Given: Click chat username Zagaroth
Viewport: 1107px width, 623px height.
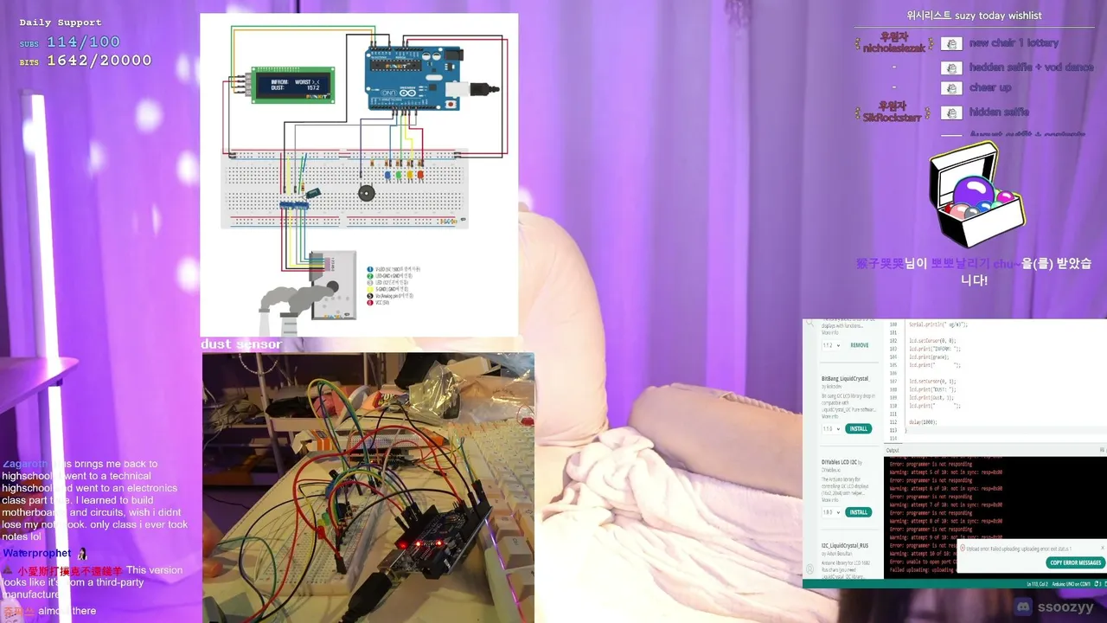Looking at the screenshot, I should point(25,464).
